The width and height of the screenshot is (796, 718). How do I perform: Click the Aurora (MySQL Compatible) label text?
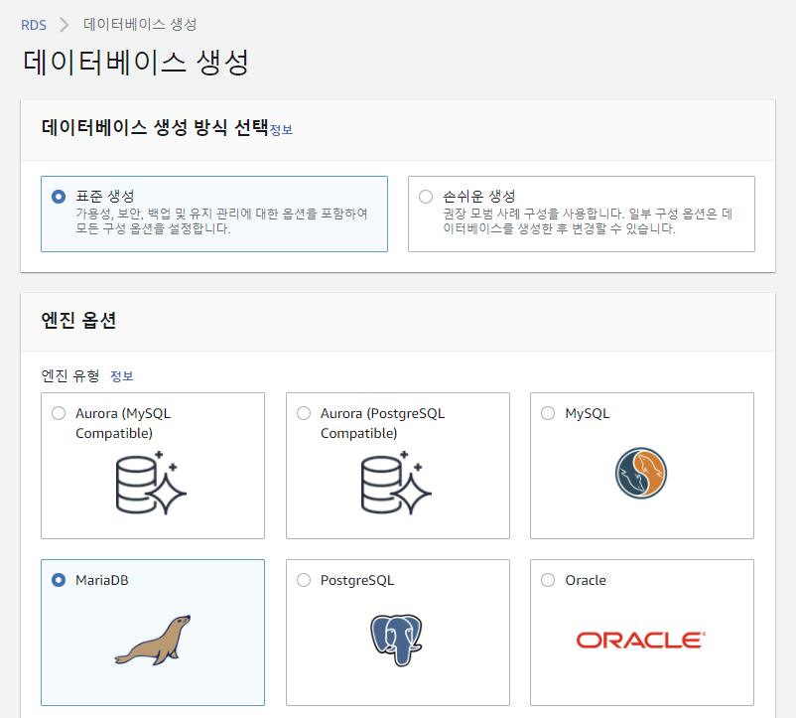pos(123,423)
